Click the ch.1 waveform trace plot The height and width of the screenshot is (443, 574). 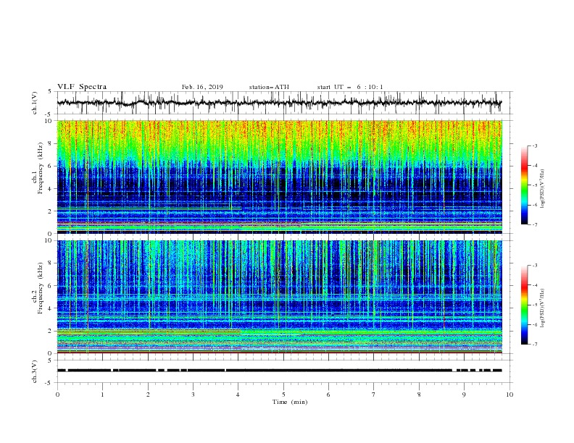(280, 103)
